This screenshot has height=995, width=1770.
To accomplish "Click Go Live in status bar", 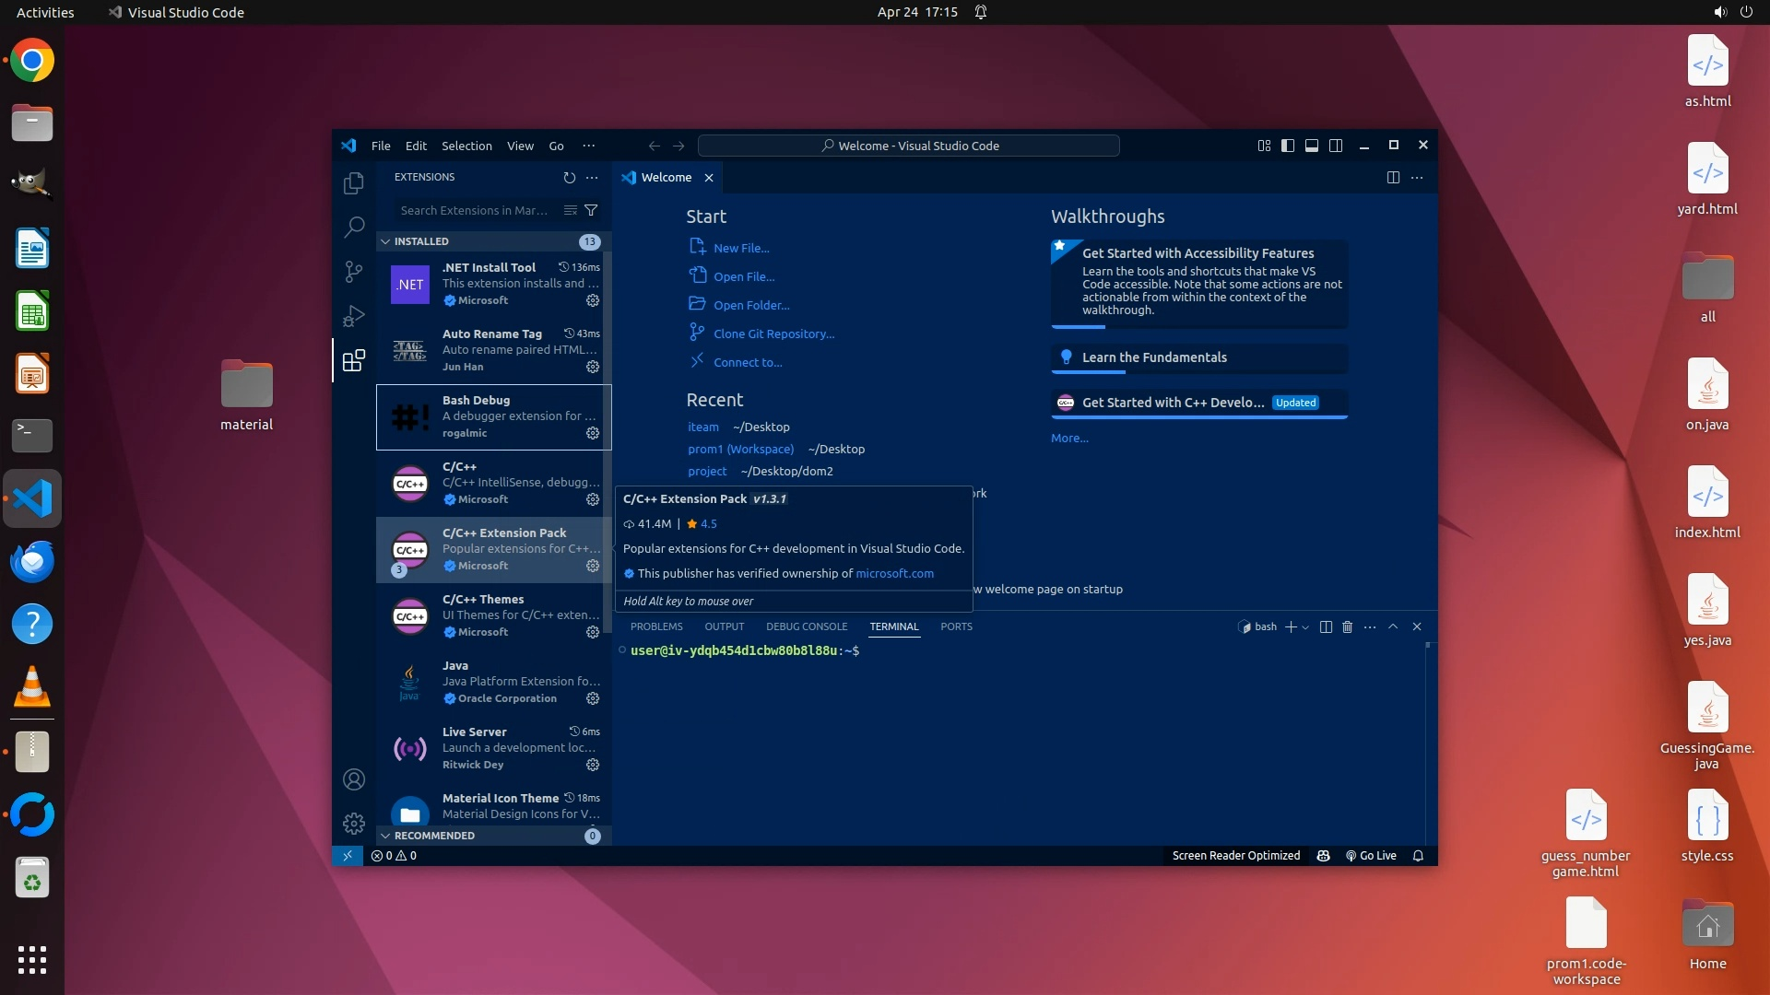I will coord(1371,856).
